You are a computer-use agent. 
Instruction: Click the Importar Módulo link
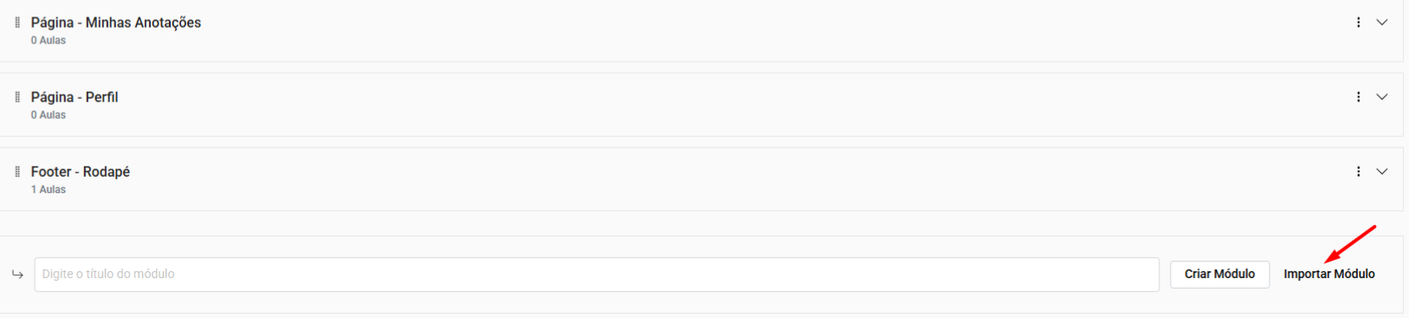point(1329,274)
